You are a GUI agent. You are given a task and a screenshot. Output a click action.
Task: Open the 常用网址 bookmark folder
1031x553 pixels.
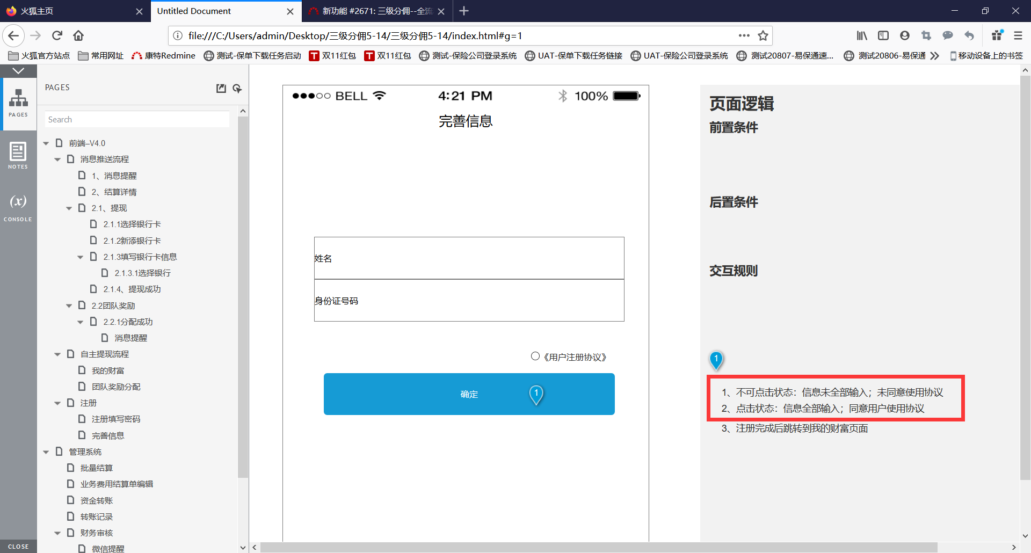pos(101,56)
